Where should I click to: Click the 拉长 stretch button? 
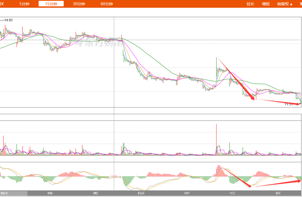point(250,4)
